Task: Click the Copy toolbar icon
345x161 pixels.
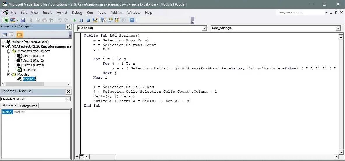Action: (38, 20)
